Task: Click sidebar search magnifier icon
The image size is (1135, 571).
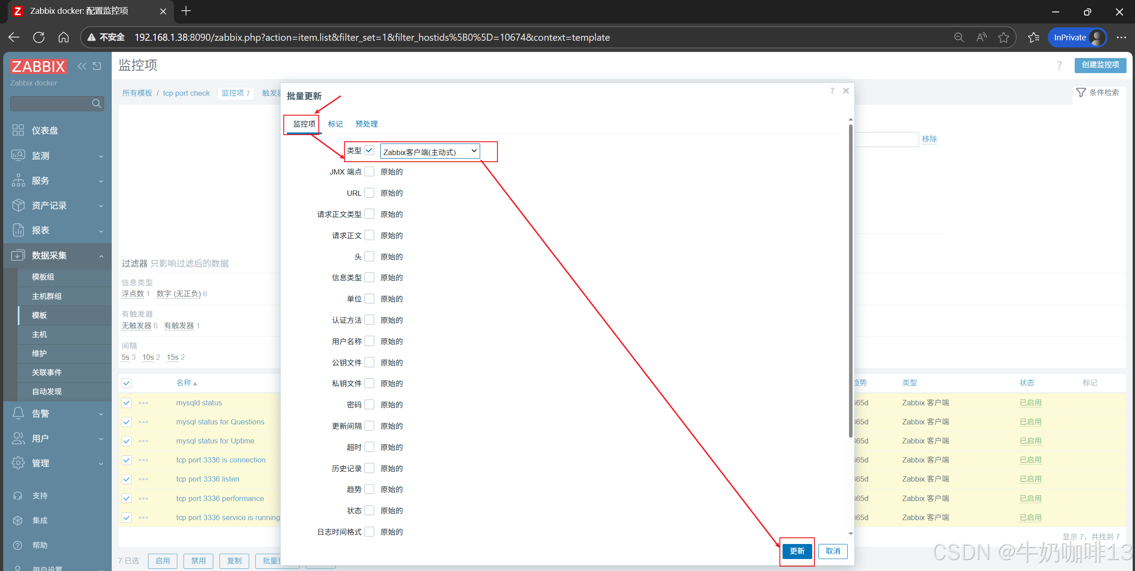Action: (96, 104)
